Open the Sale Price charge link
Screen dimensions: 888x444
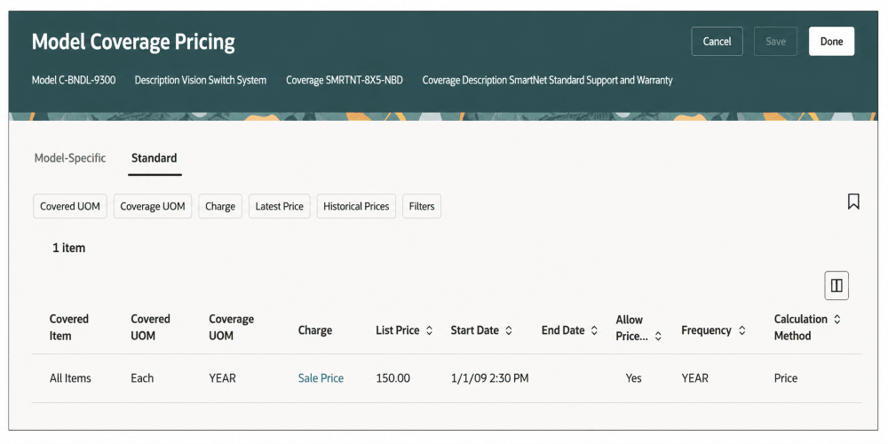point(321,378)
